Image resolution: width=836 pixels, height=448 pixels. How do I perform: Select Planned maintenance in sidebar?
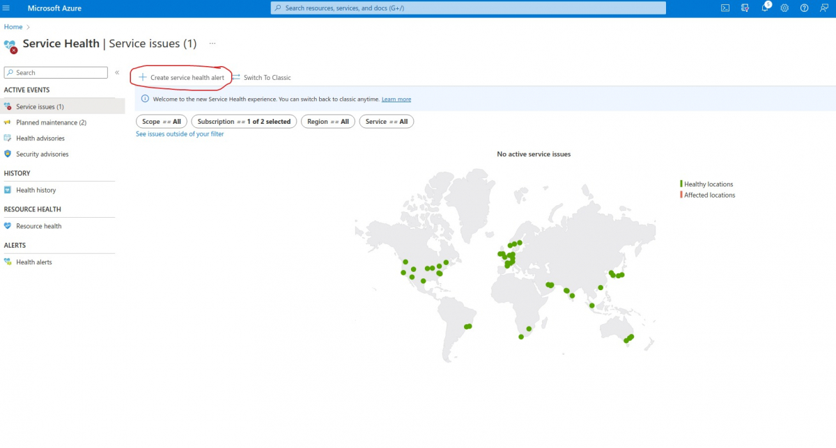coord(50,122)
